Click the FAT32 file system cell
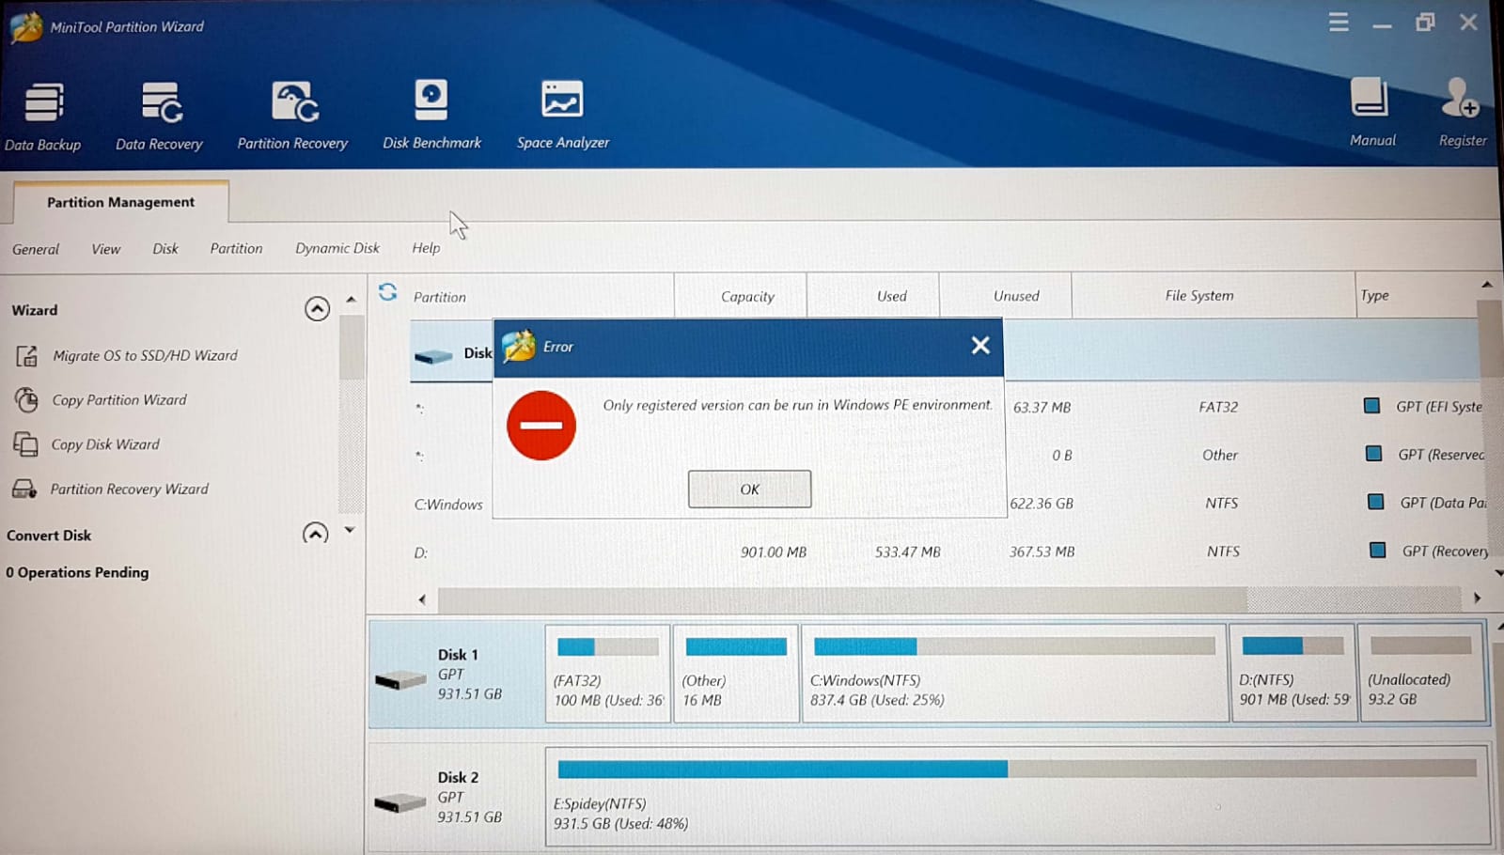Viewport: 1504px width, 855px height. [x=1218, y=407]
